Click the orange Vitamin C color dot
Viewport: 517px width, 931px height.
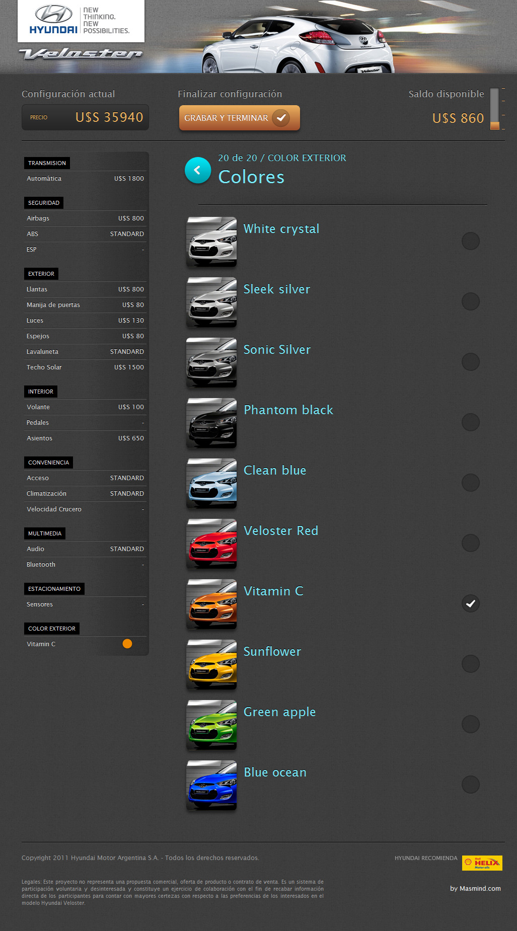point(127,644)
